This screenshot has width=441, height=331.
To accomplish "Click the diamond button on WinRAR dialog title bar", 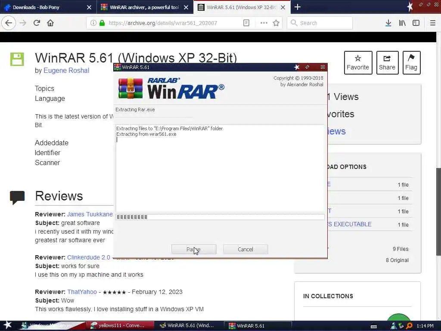I will tap(307, 67).
